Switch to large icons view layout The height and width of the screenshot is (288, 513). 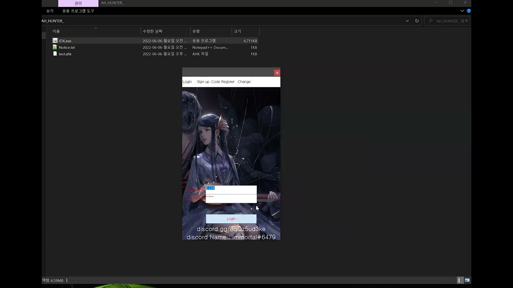[x=467, y=280]
